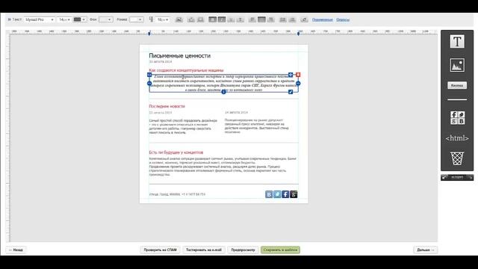This screenshot has width=478, height=269.
Task: Click the dark align center icon
Action: click(x=261, y=19)
